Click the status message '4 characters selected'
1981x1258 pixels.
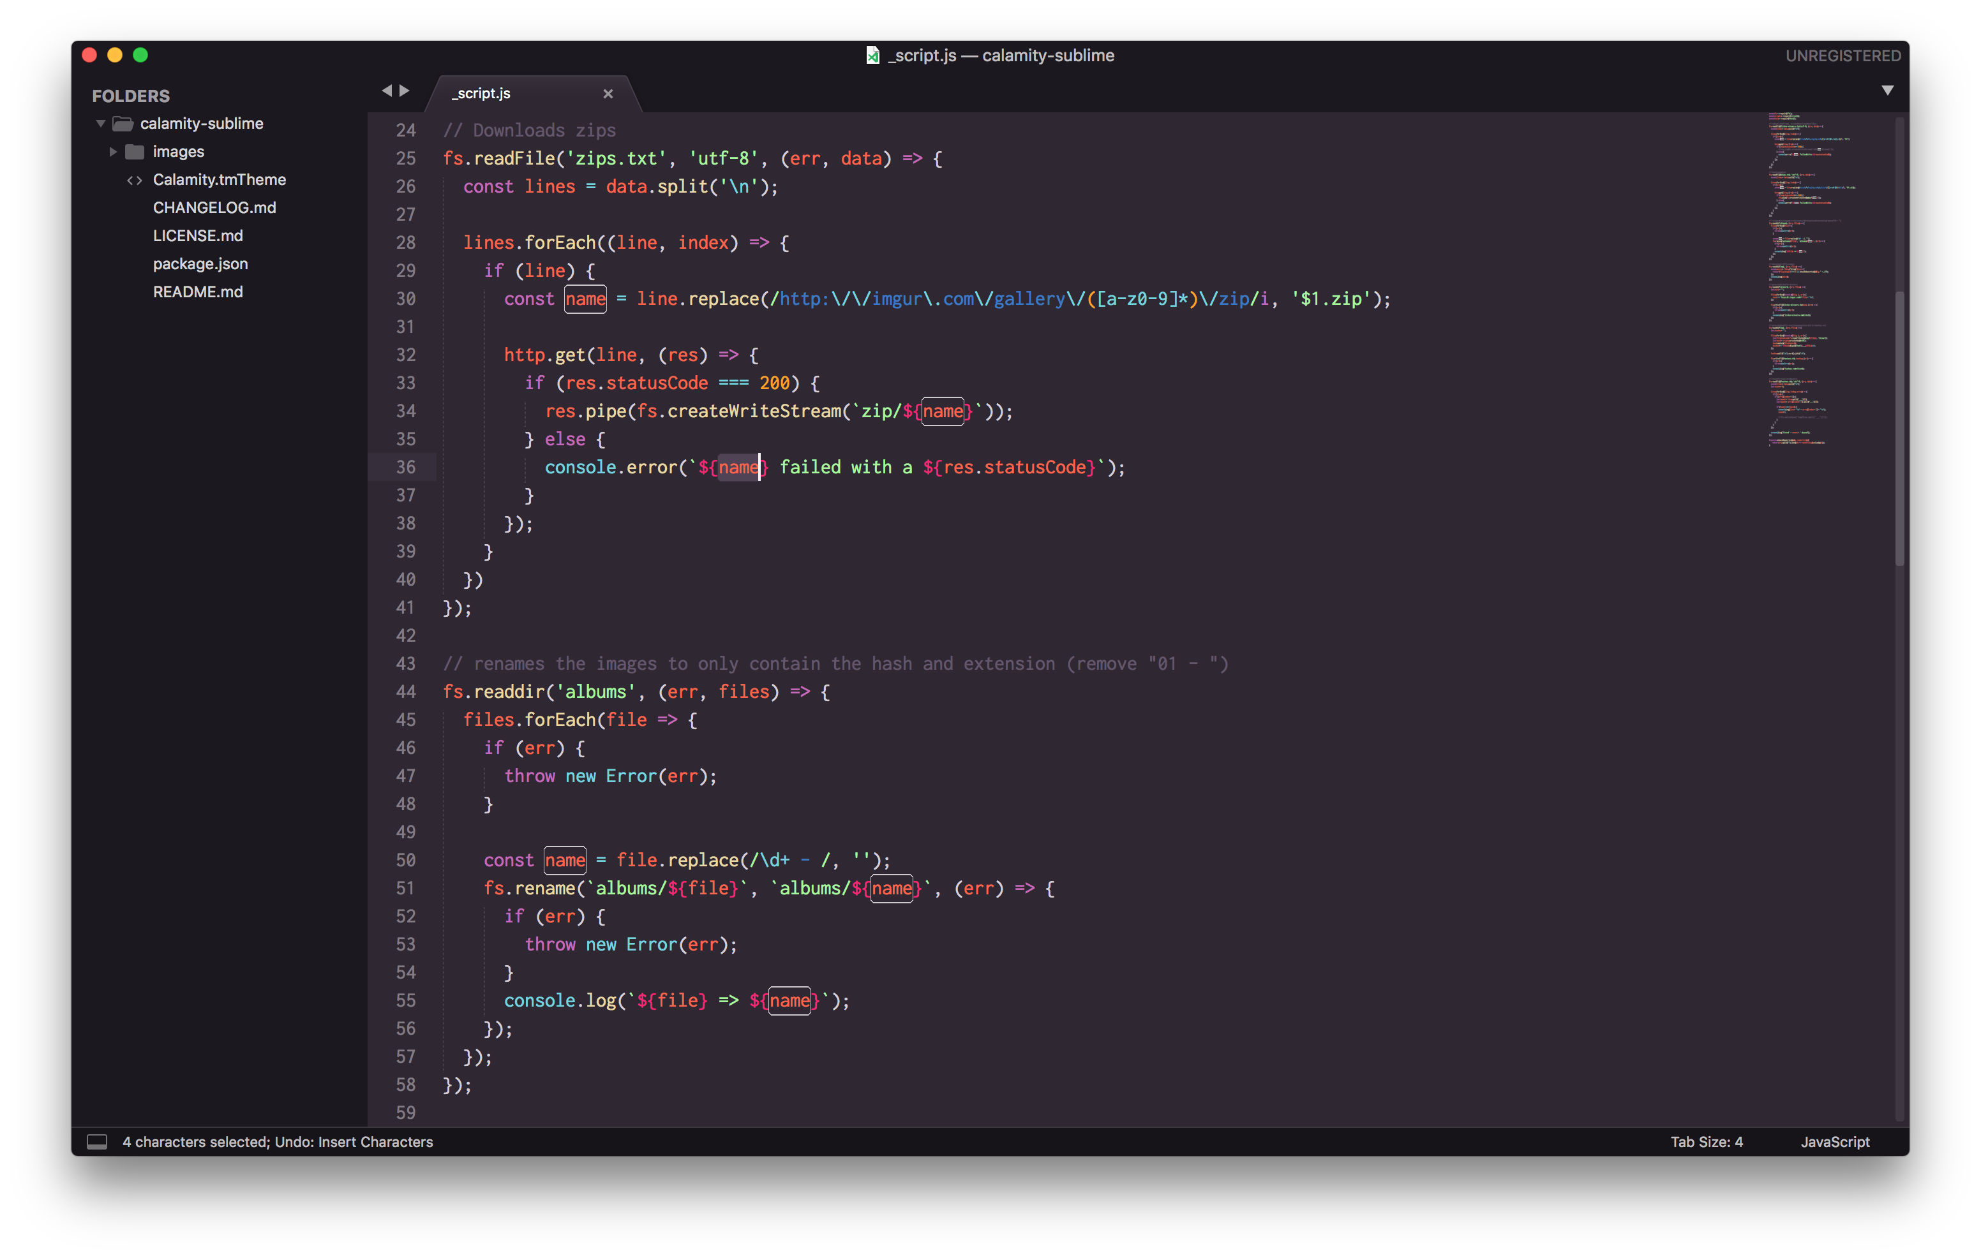click(195, 1141)
